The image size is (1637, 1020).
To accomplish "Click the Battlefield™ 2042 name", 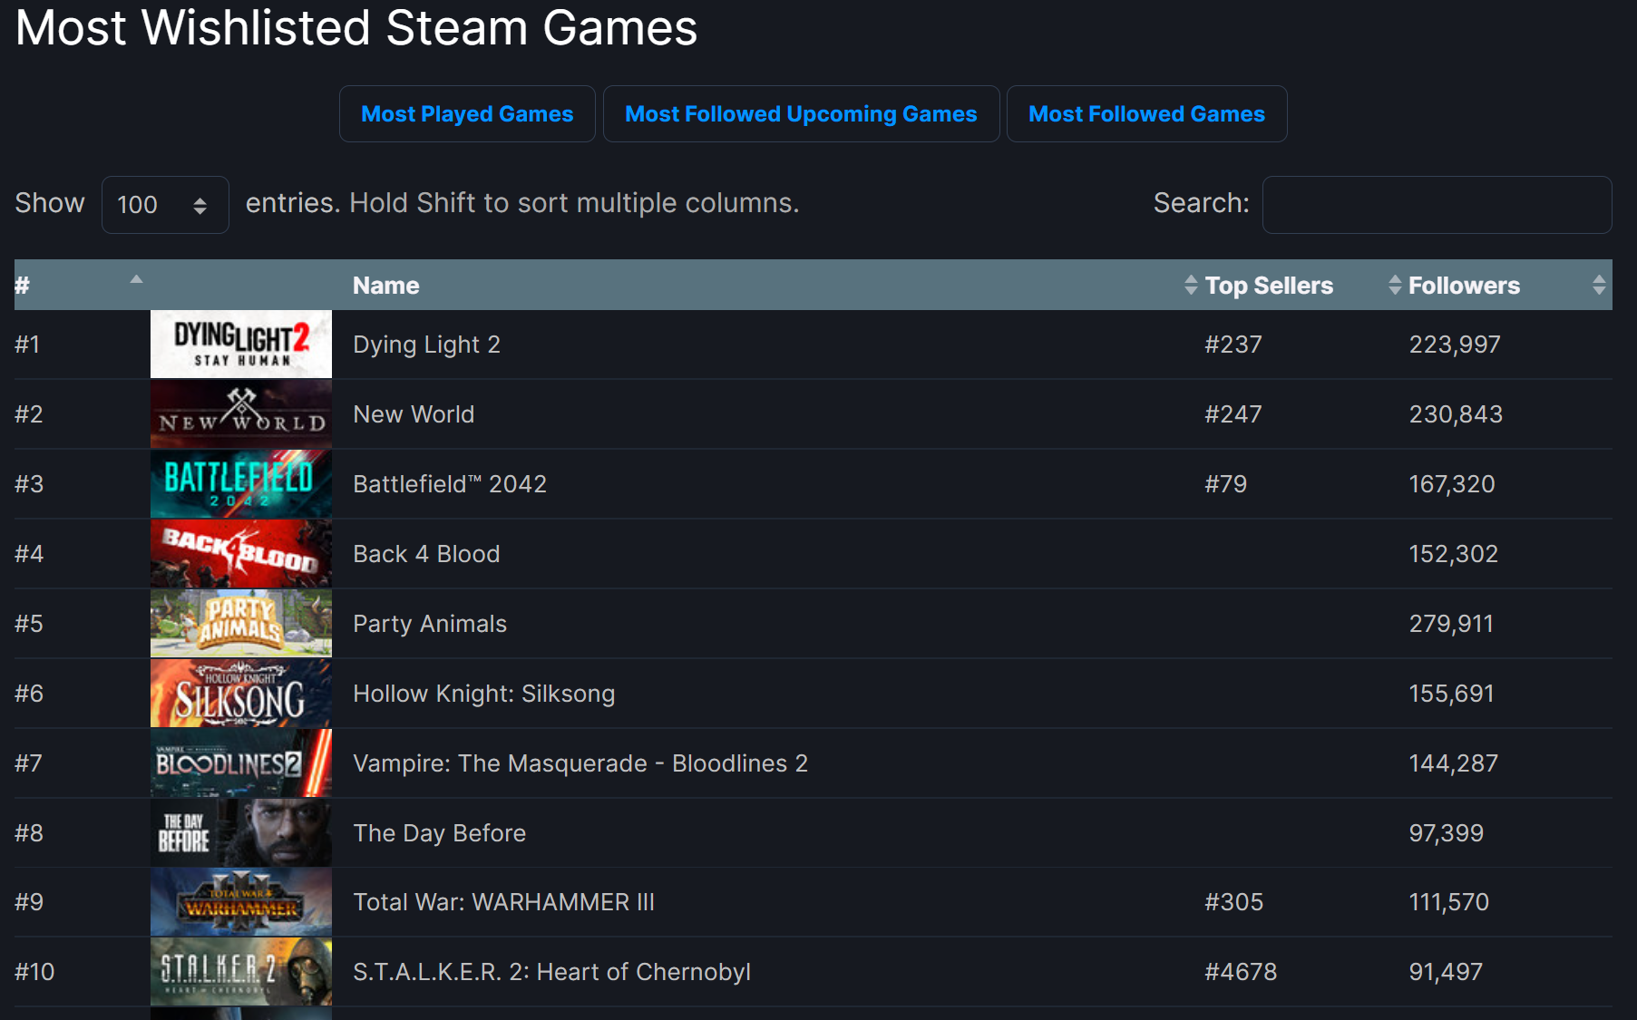I will [450, 484].
